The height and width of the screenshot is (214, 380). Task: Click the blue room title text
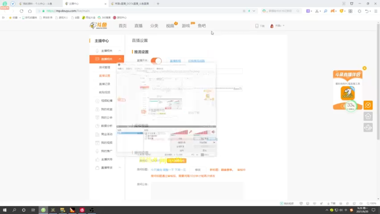point(168,170)
